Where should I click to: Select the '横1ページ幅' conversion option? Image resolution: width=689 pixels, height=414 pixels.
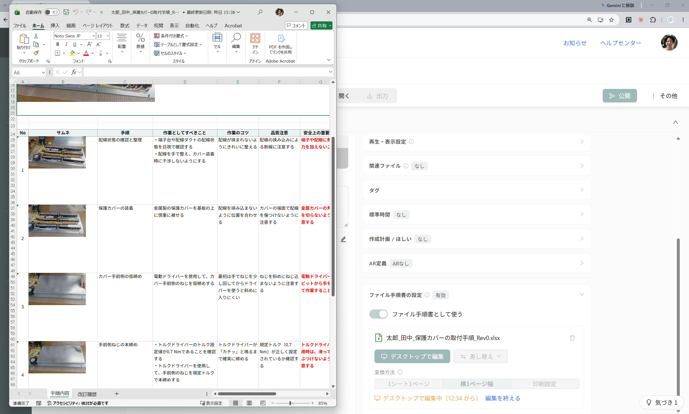click(x=476, y=384)
